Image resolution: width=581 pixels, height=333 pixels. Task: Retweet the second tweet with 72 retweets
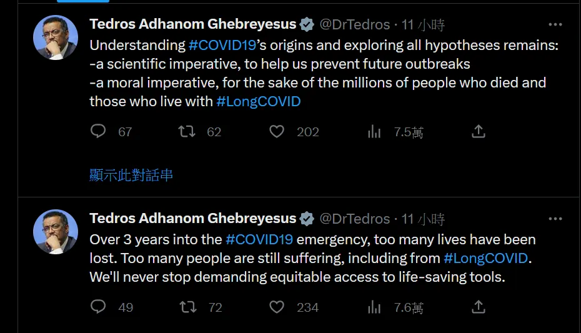(x=187, y=307)
